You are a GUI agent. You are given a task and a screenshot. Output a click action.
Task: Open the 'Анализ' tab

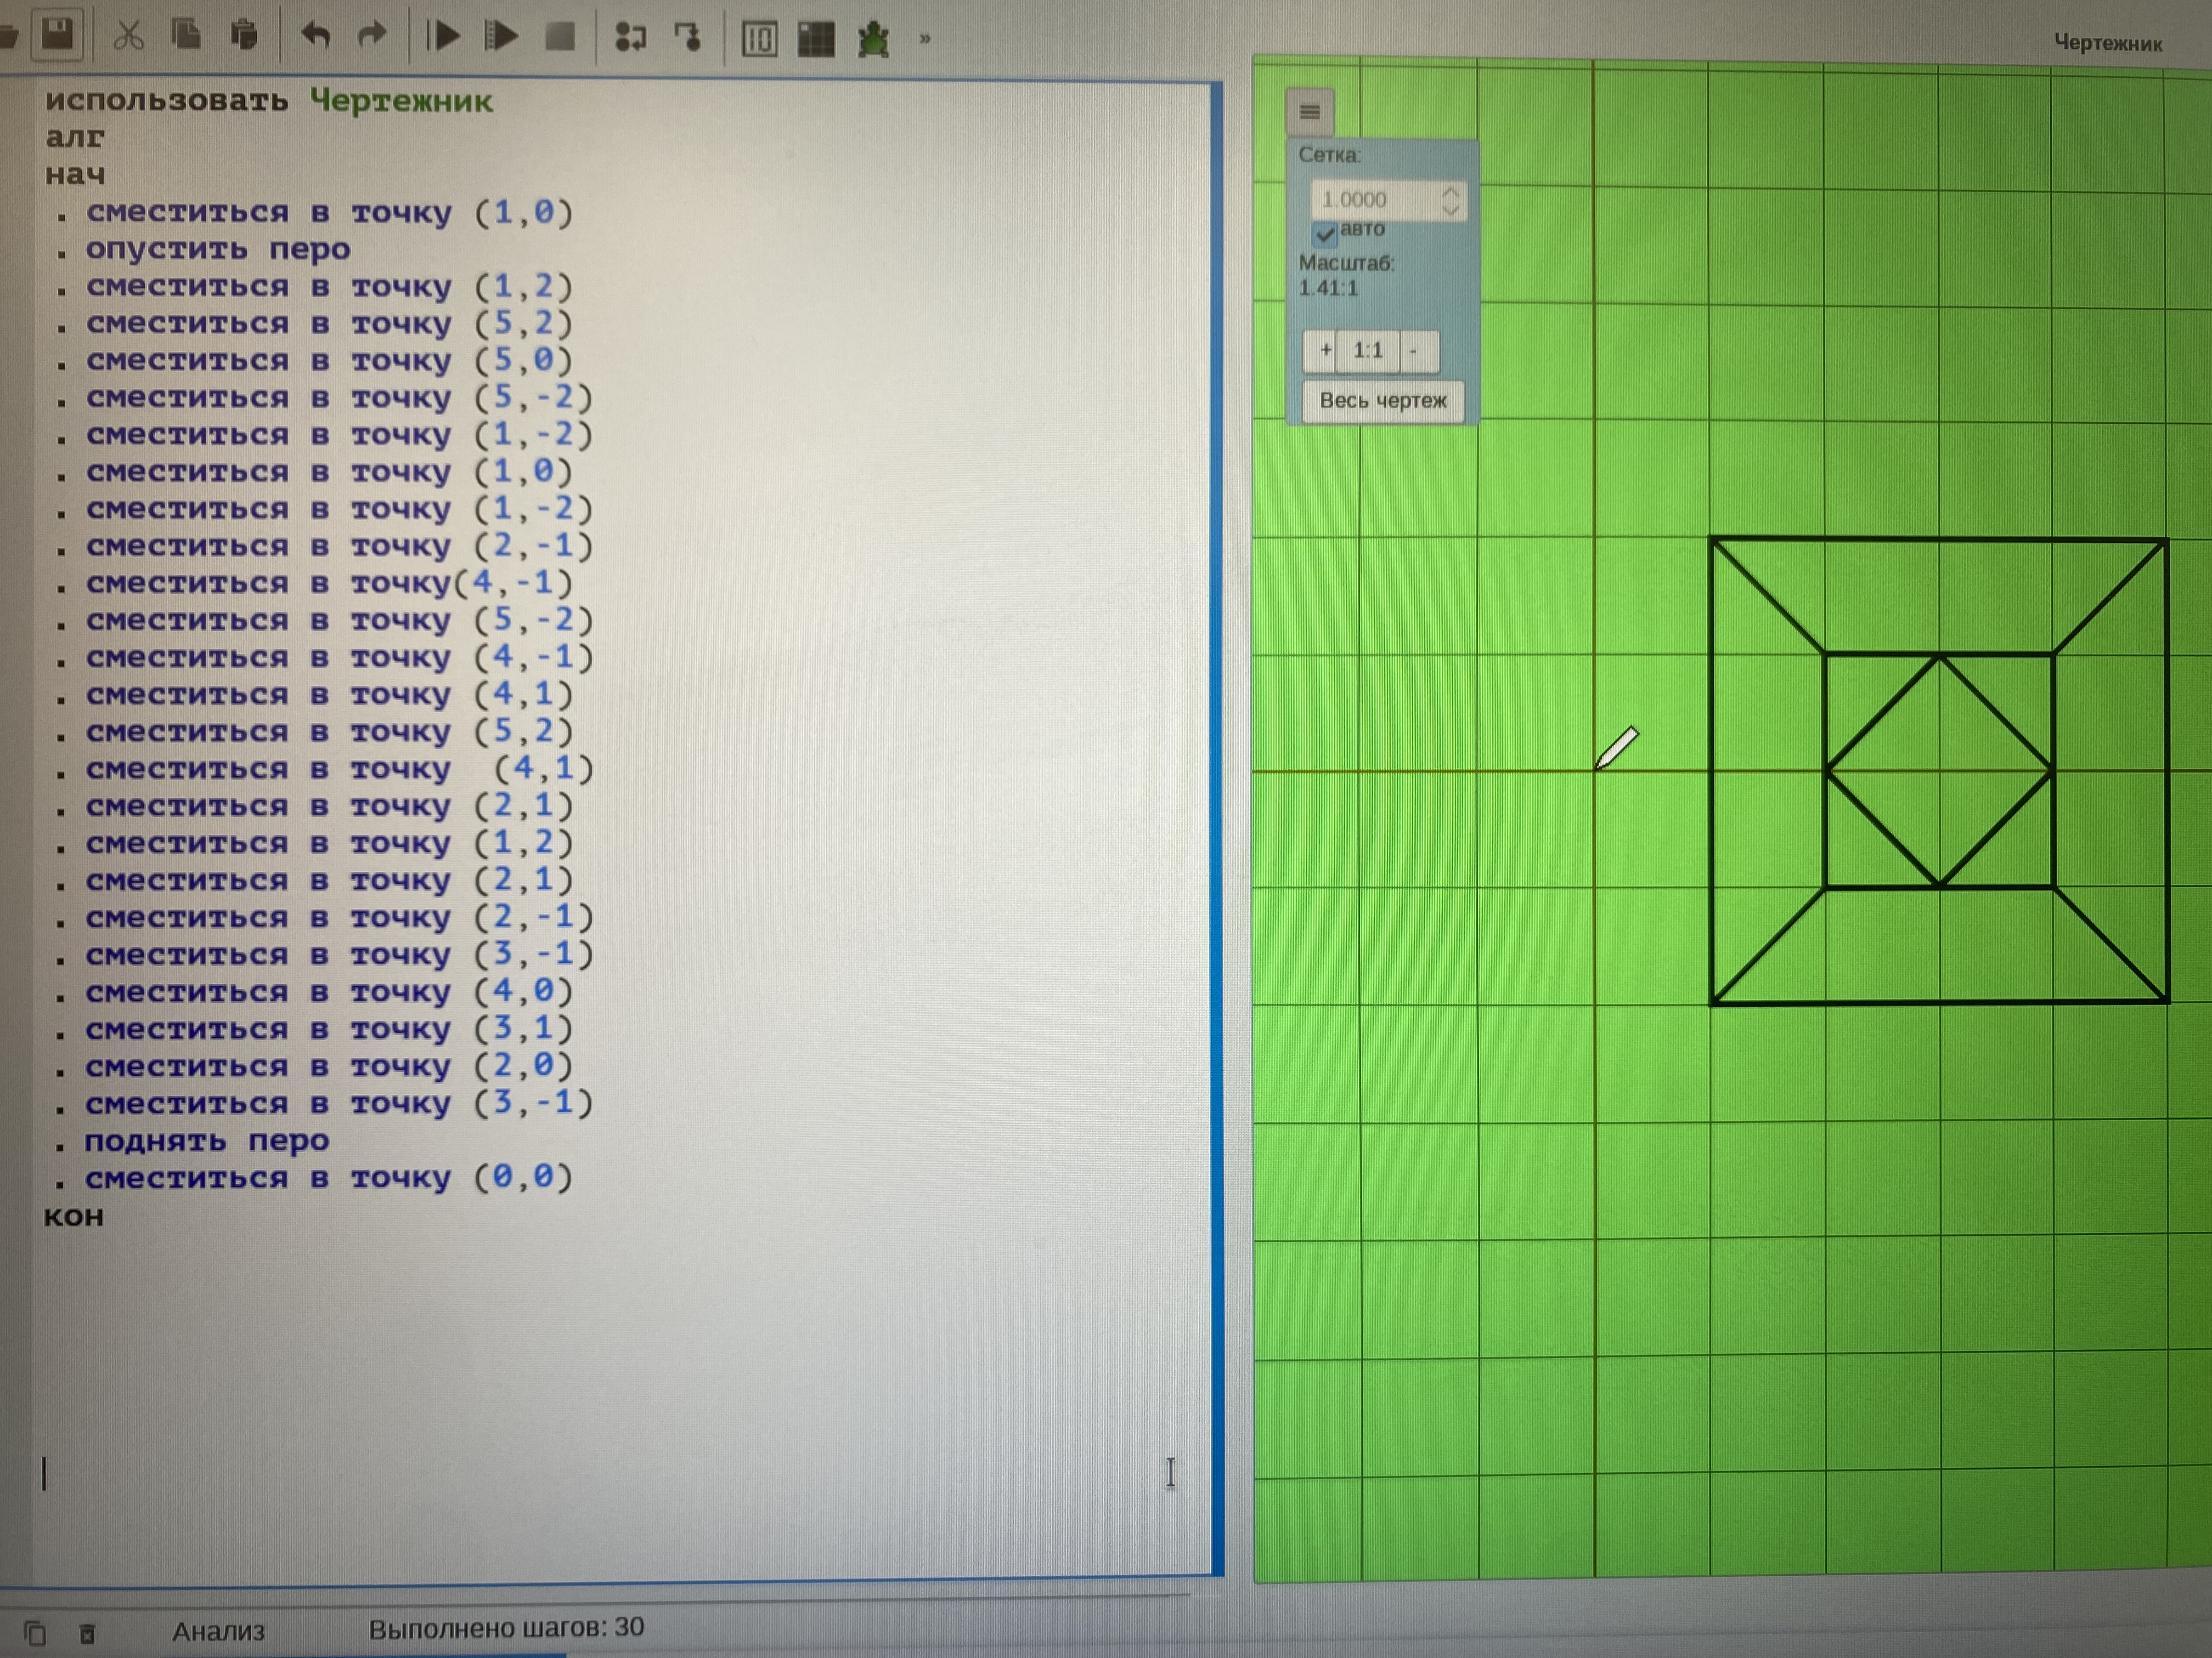coord(218,1631)
